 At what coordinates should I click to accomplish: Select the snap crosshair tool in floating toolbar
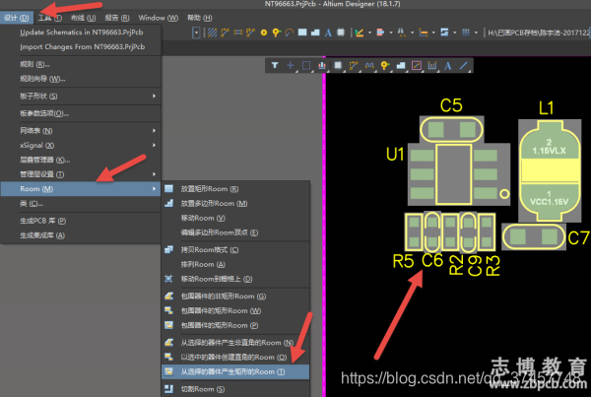click(291, 65)
